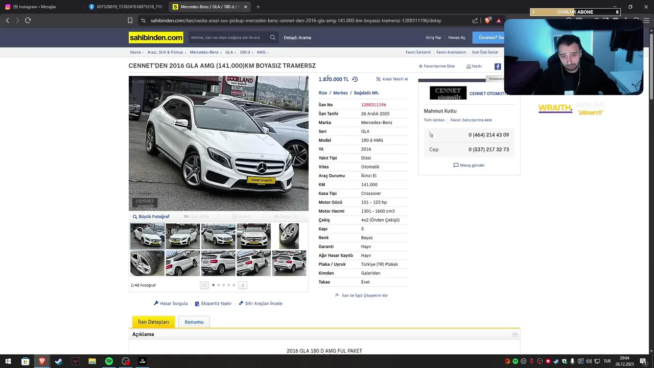654x368 pixels.
Task: Open Detaylı Arama advanced search
Action: tap(297, 38)
